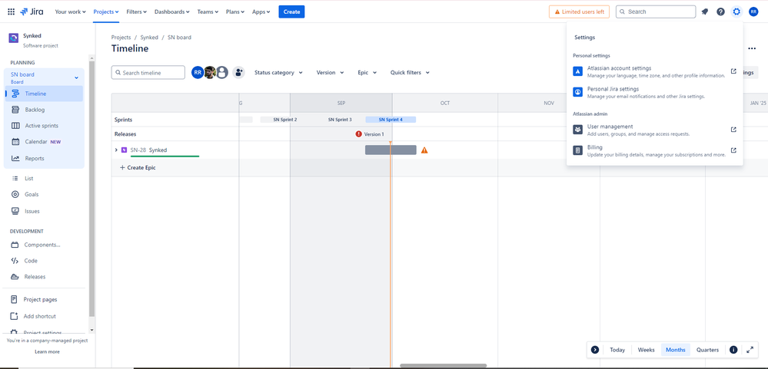Image resolution: width=768 pixels, height=369 pixels.
Task: Click Limited users left button
Action: coord(579,12)
